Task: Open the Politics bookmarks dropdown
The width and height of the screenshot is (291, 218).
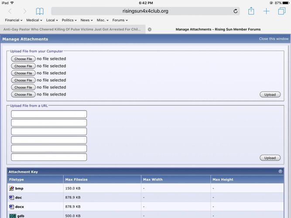Action: coord(69,20)
